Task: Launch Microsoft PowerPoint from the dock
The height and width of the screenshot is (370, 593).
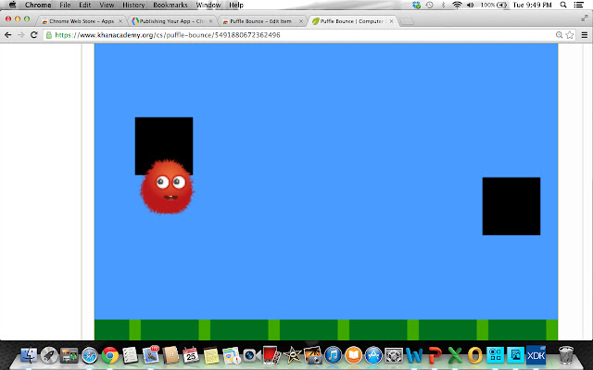Action: pos(435,355)
